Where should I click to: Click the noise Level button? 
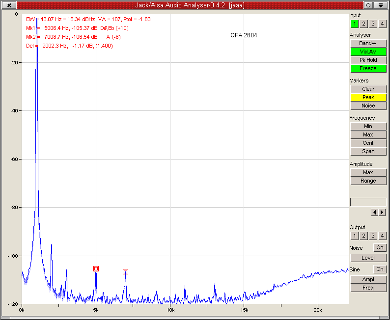(x=368, y=258)
